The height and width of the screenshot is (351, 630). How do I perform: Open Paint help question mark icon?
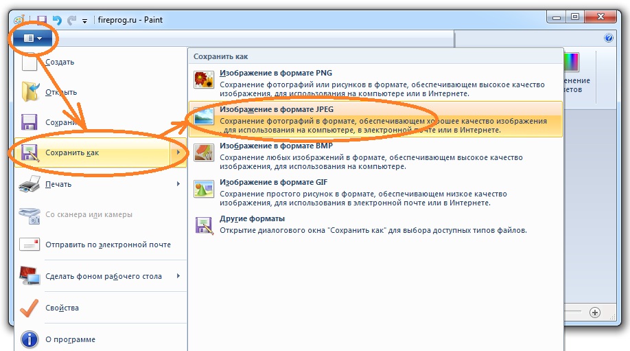point(609,38)
